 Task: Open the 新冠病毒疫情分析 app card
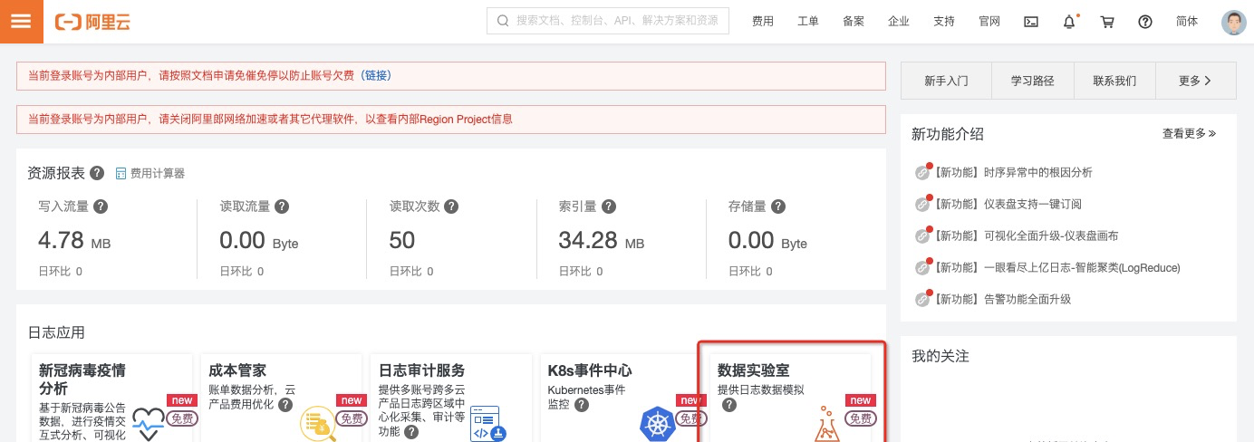[x=111, y=398]
